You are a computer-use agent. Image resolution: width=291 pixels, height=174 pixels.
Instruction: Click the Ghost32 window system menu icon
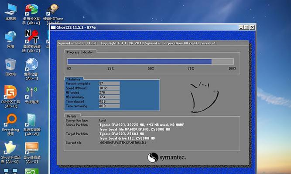click(53, 27)
